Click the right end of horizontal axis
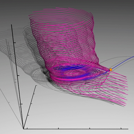 [128, 129]
